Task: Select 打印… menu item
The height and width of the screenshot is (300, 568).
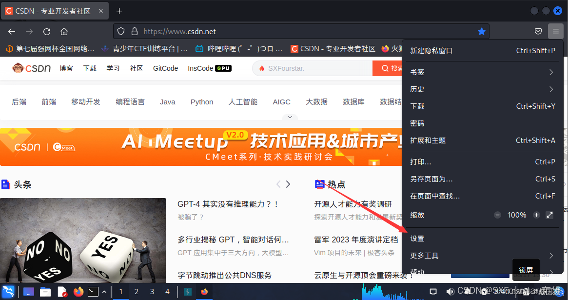Action: (x=483, y=161)
